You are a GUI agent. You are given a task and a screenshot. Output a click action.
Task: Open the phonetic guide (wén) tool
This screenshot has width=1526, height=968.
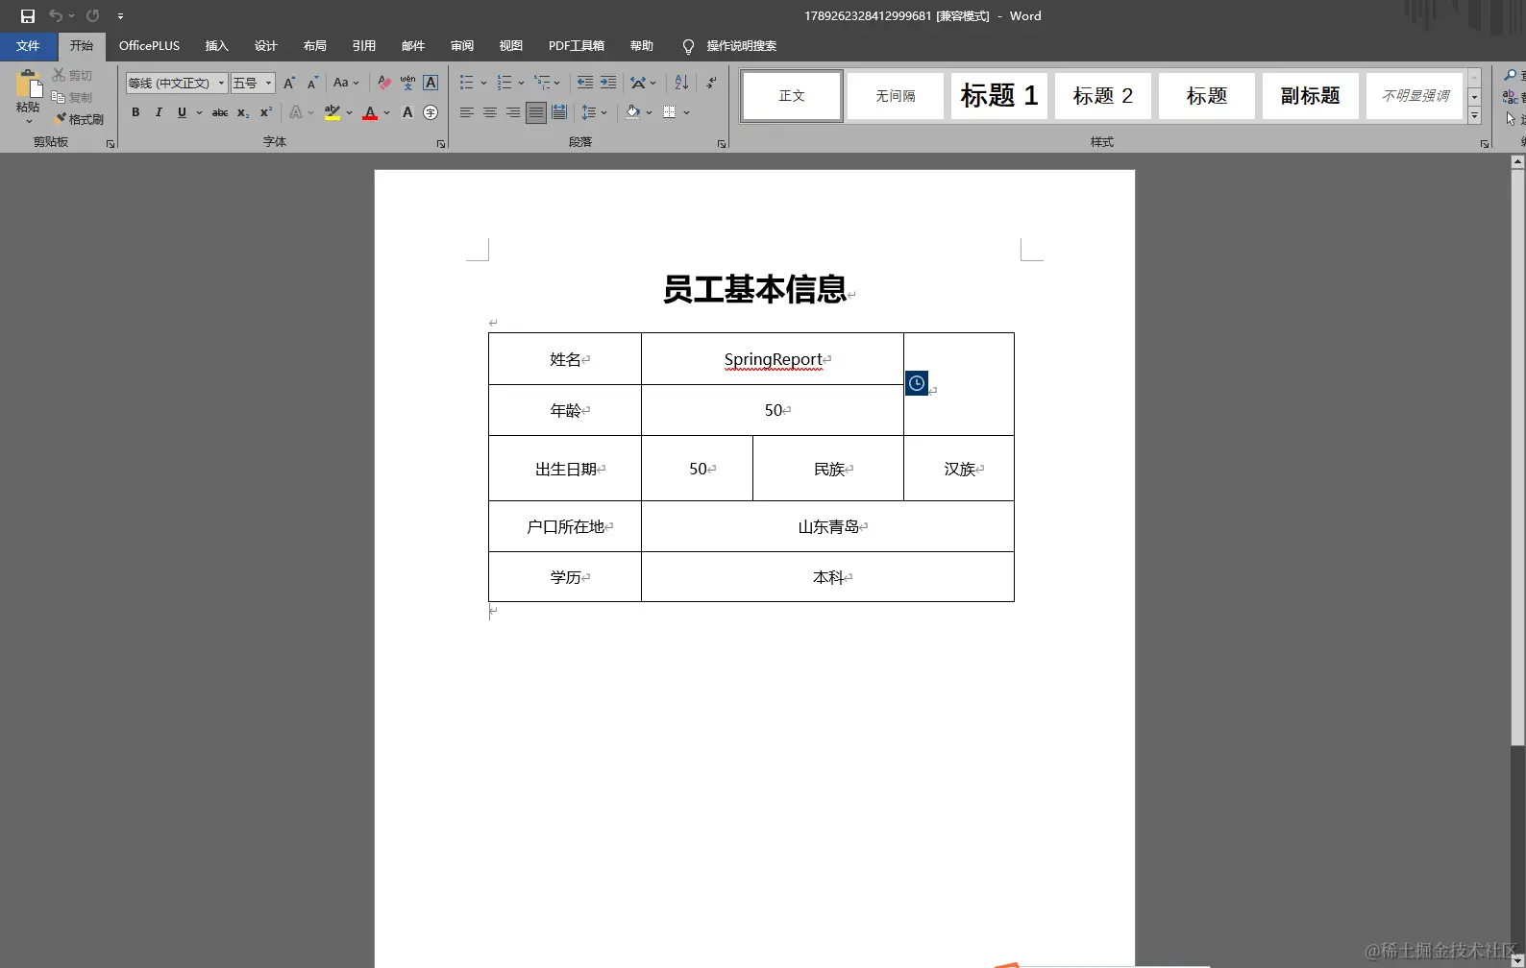[407, 83]
